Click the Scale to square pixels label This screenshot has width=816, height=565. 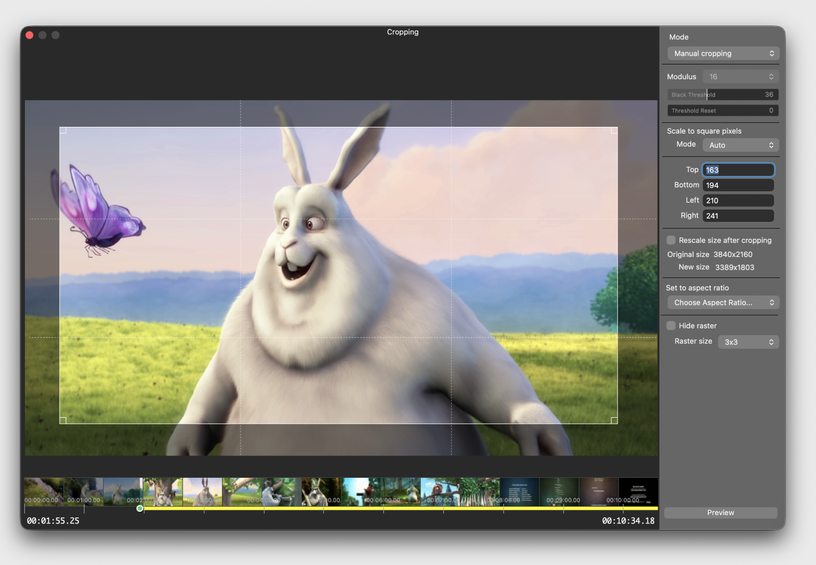tap(704, 131)
